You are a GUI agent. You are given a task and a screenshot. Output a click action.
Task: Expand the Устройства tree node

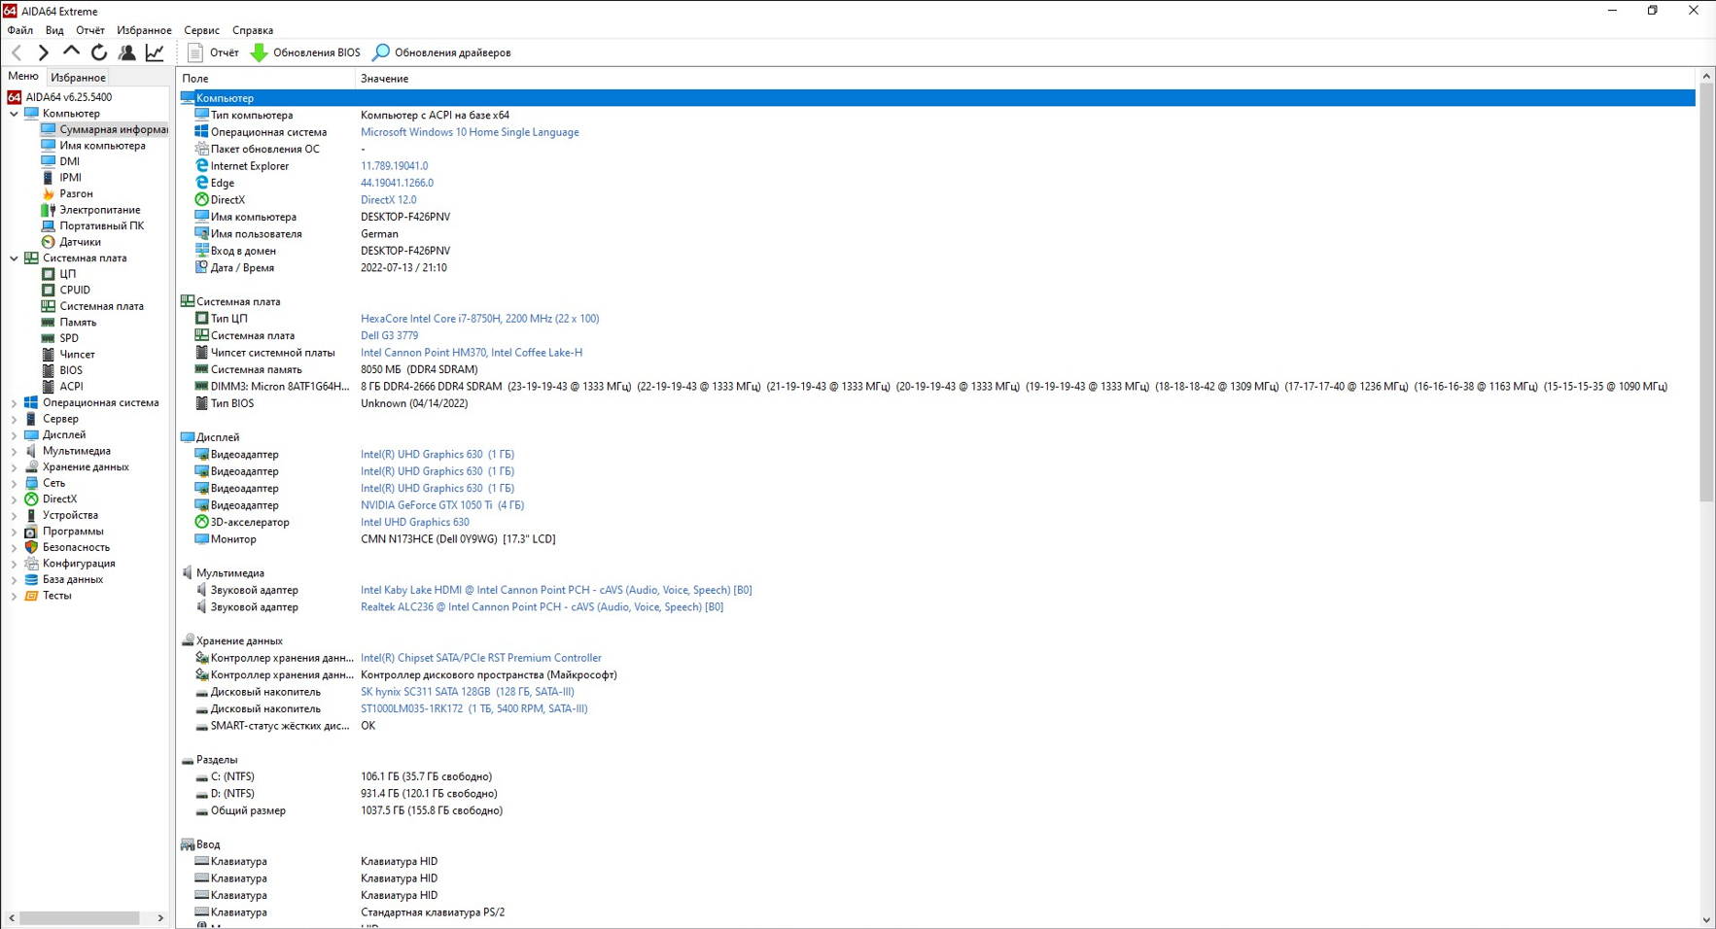(x=14, y=515)
